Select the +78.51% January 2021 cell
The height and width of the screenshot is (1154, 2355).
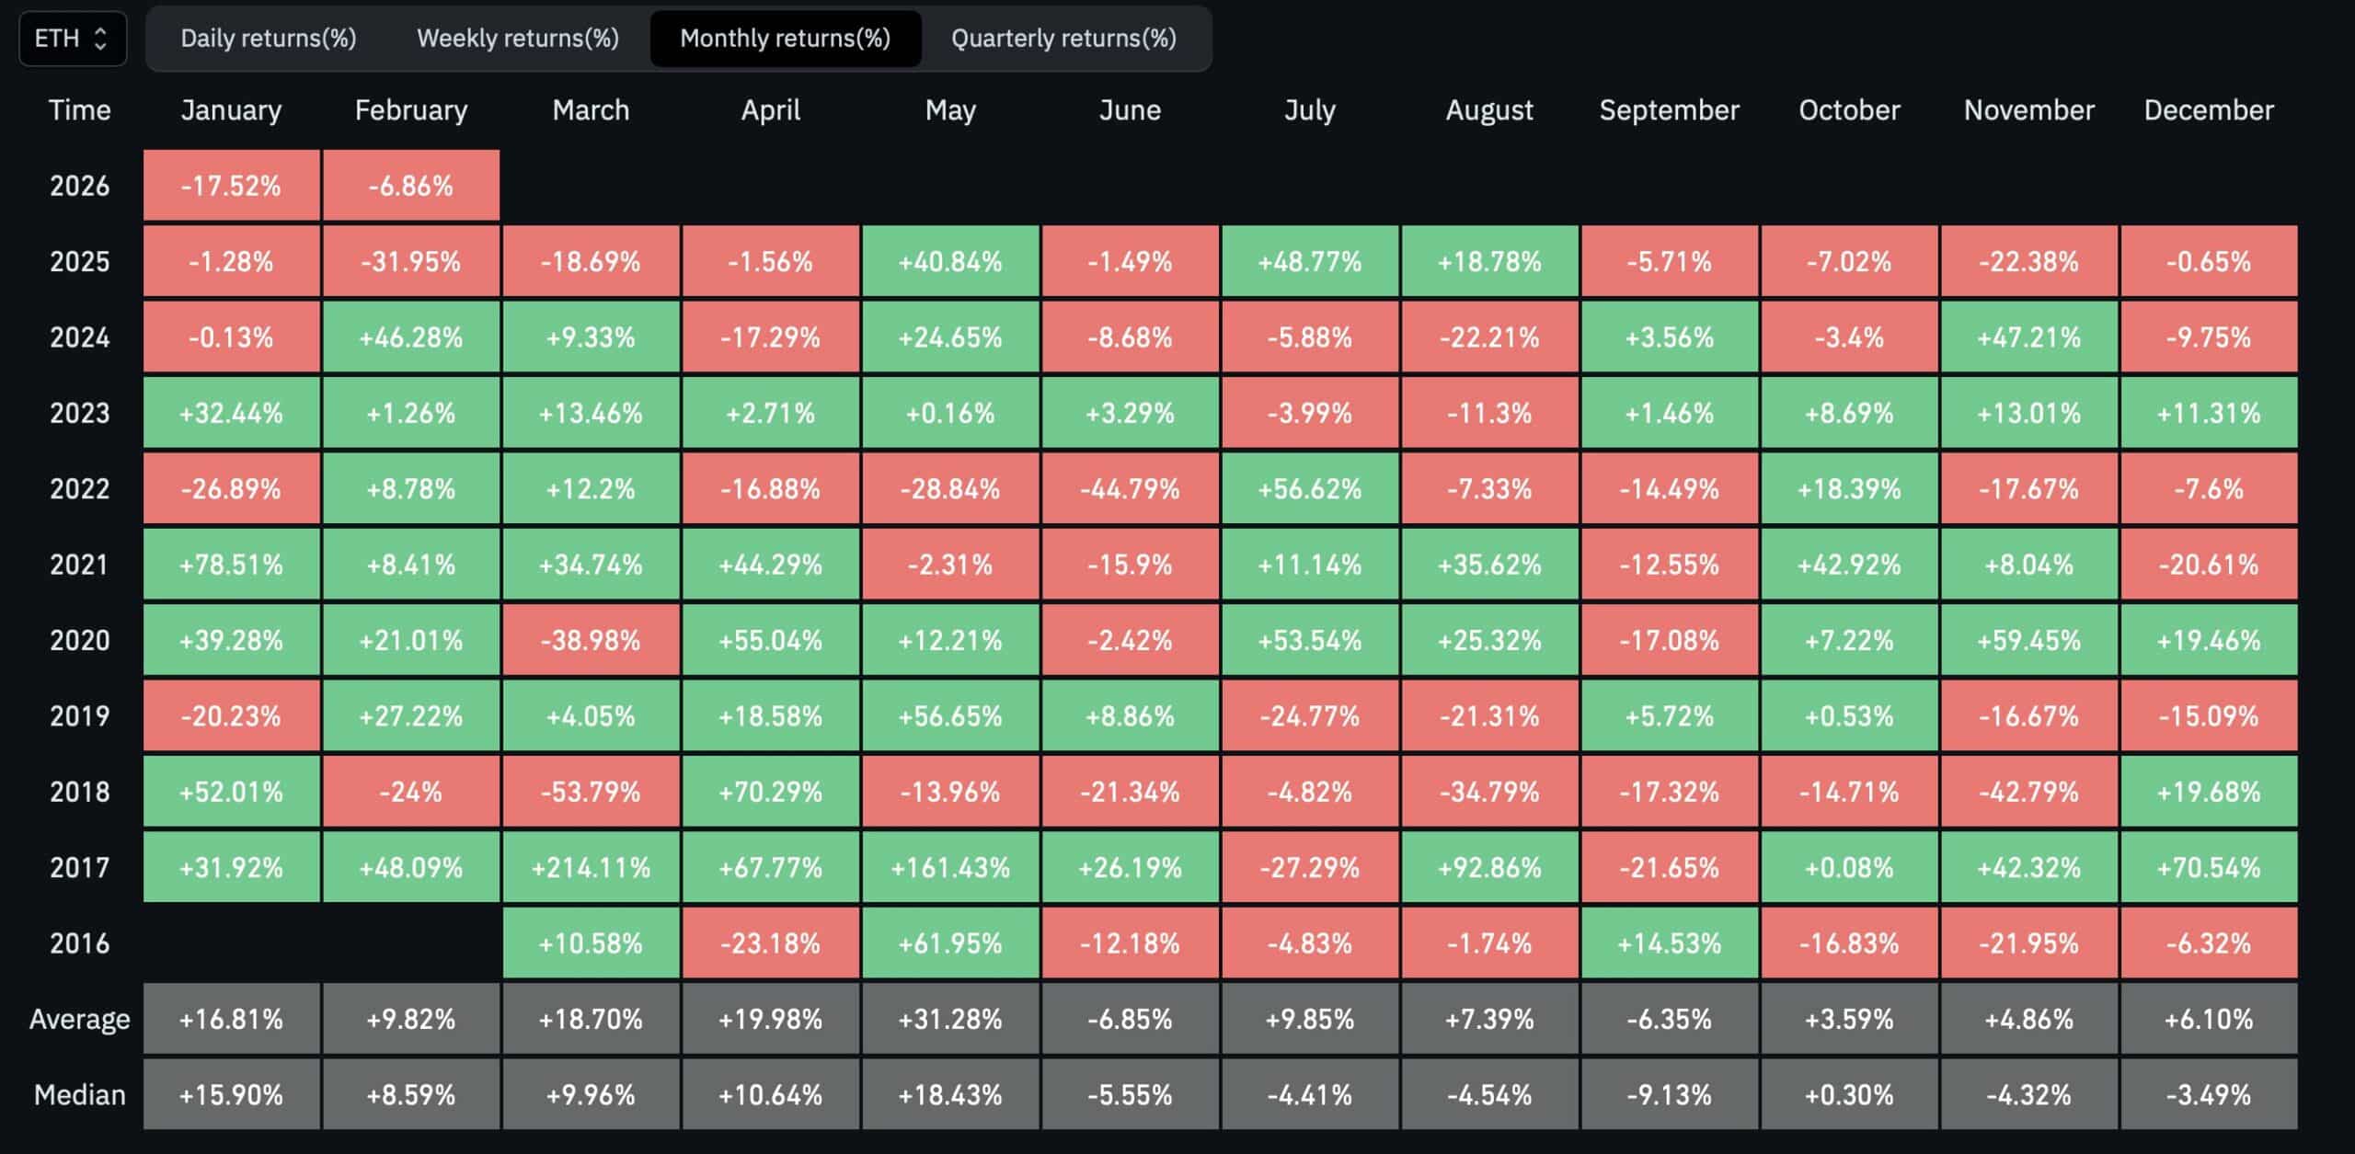click(x=231, y=564)
